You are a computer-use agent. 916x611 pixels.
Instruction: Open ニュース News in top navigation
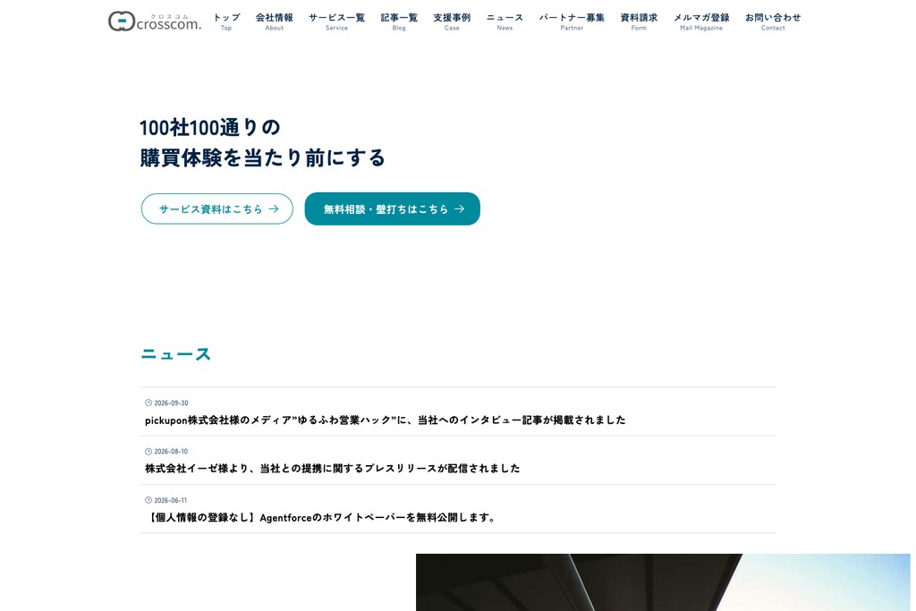point(505,21)
